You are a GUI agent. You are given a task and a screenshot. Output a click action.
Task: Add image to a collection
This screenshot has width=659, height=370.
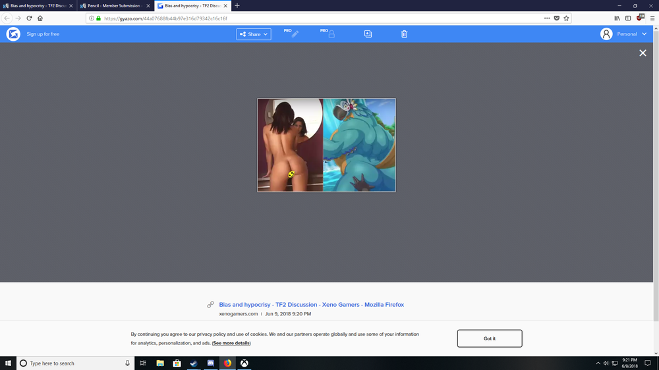click(368, 34)
